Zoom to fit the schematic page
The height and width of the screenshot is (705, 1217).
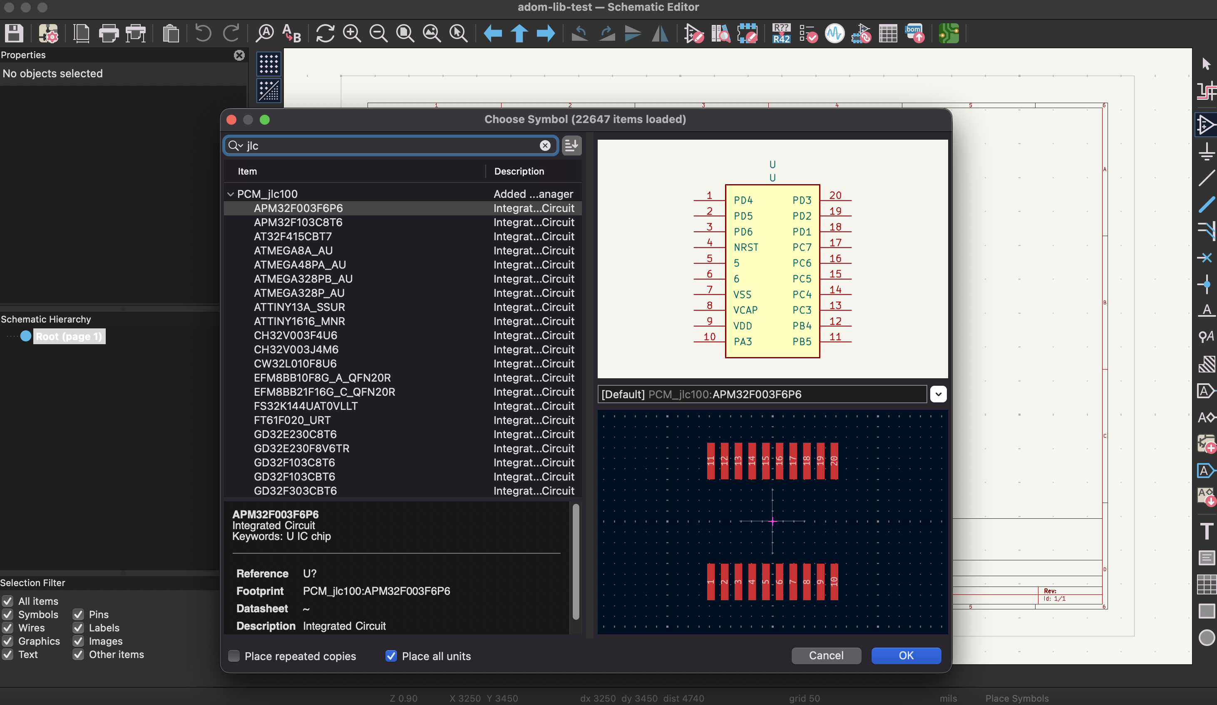pos(405,34)
